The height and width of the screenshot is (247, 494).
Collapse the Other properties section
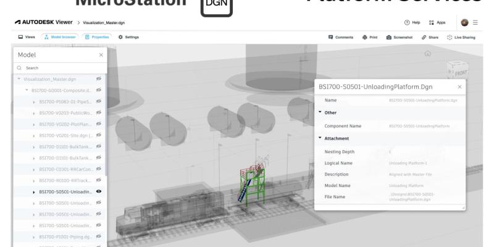click(x=321, y=112)
